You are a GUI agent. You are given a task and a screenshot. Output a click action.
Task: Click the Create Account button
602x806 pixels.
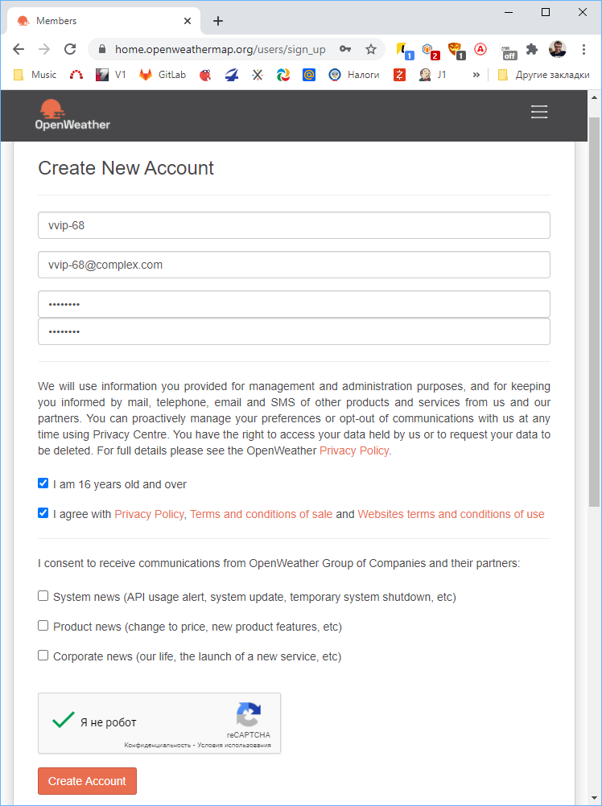pyautogui.click(x=88, y=781)
